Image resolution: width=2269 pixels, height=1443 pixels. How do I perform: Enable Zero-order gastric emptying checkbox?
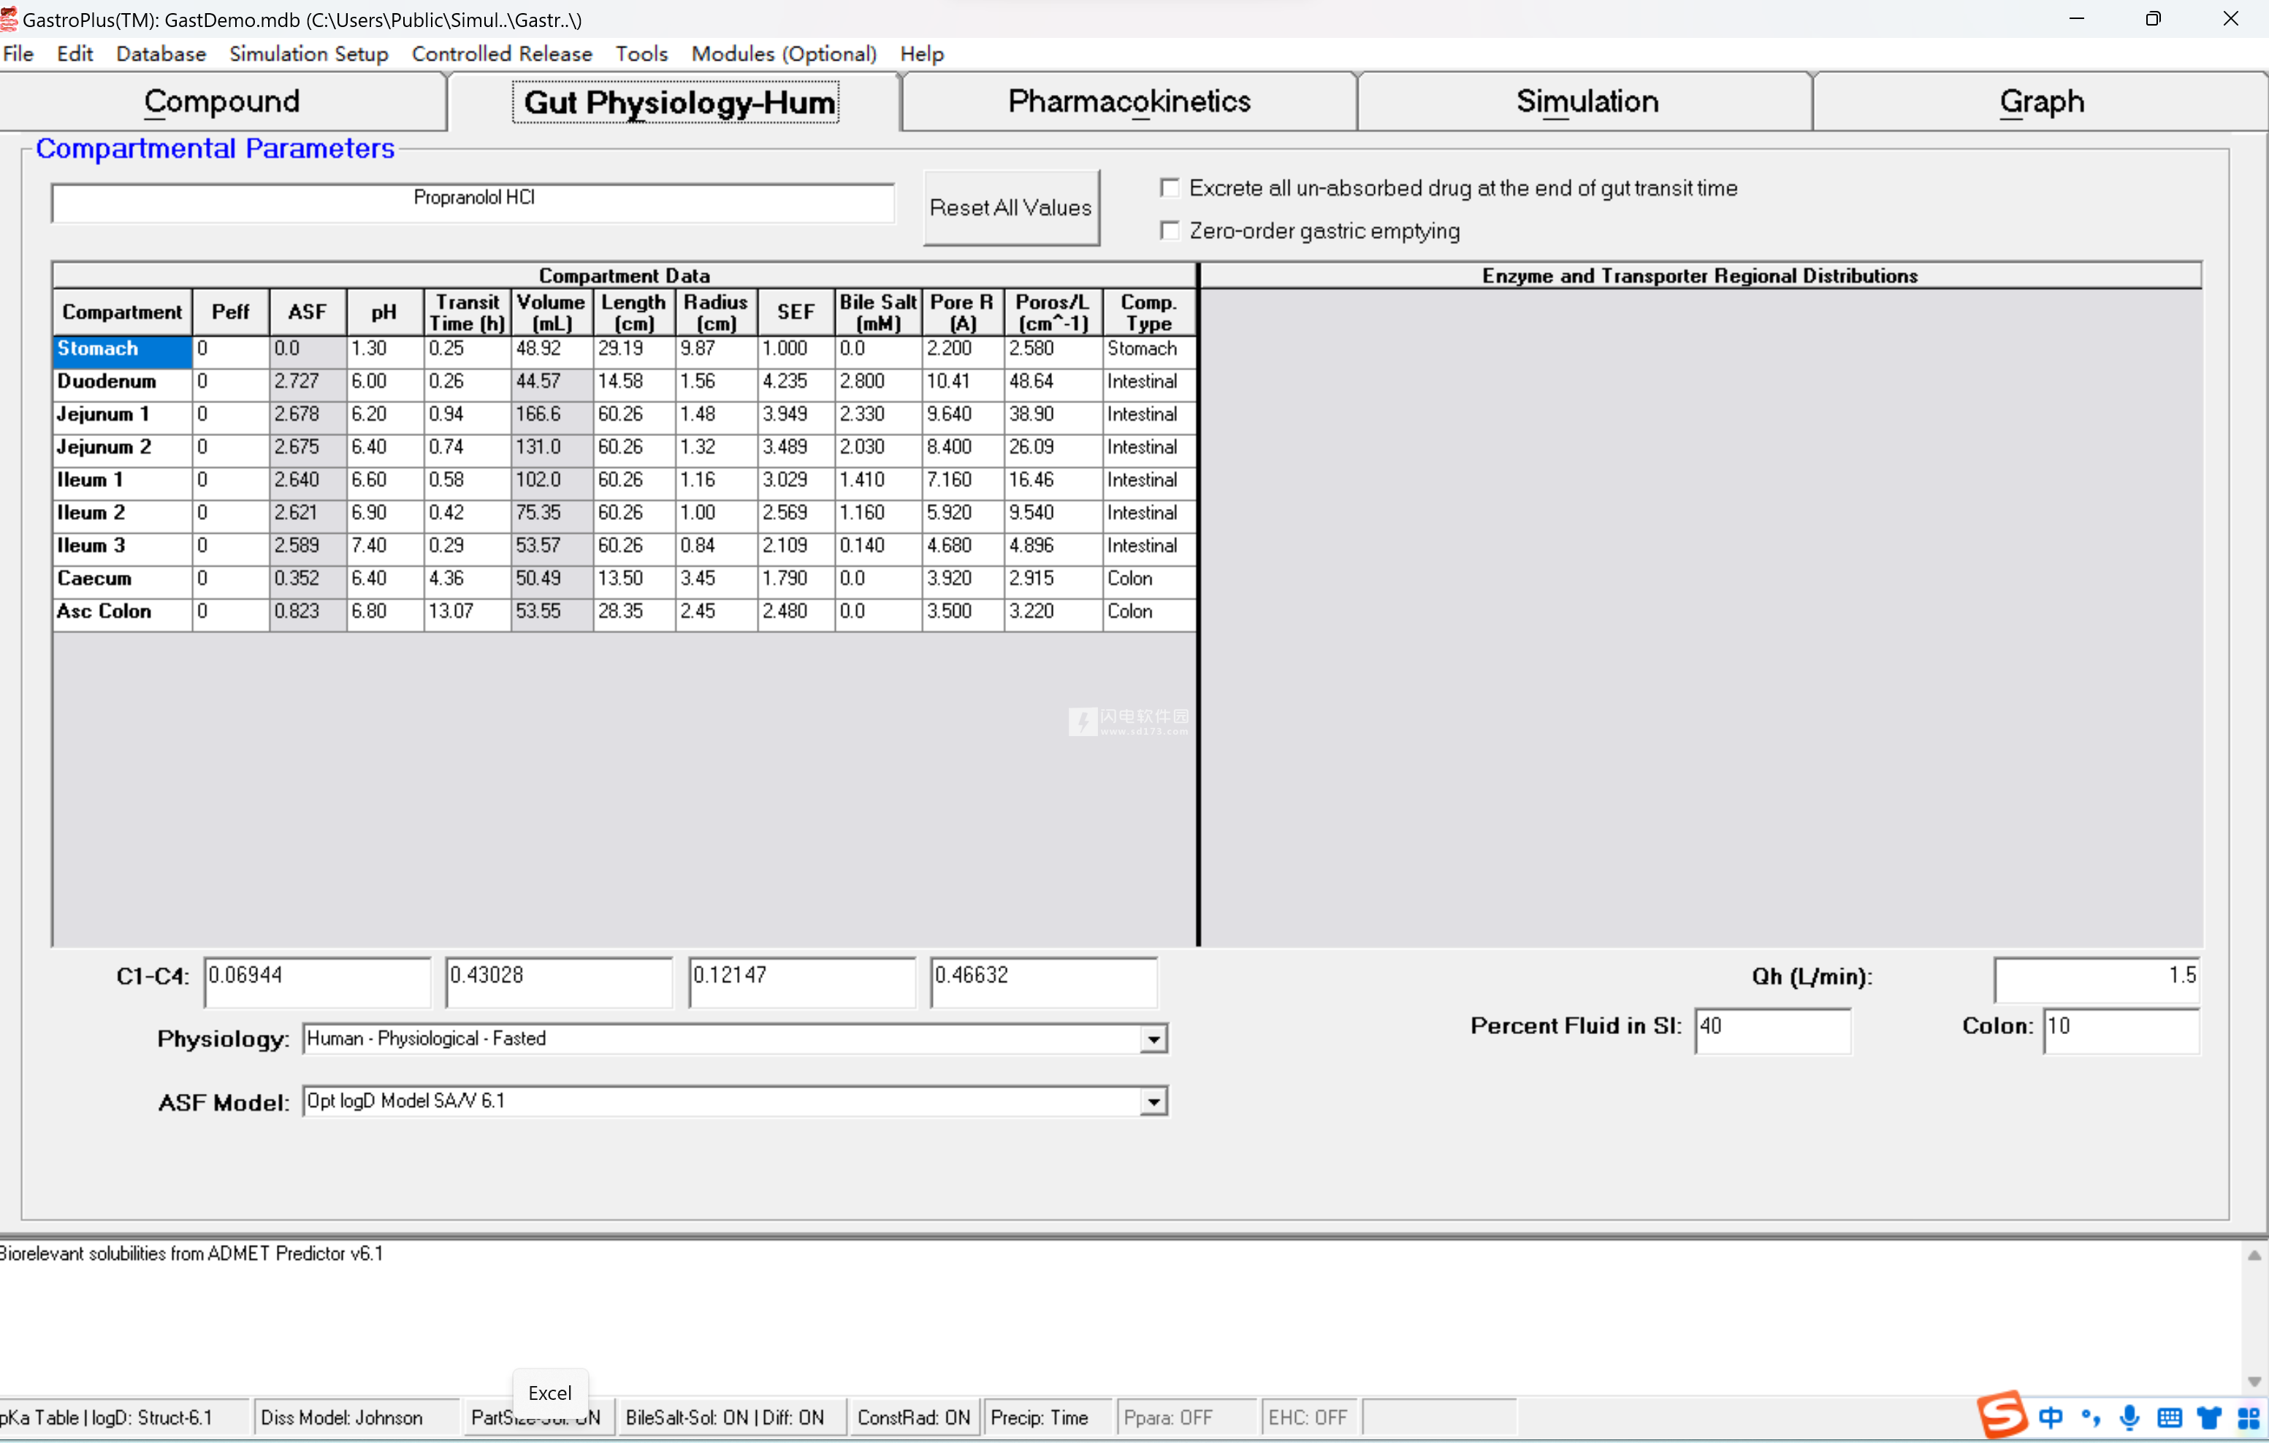click(x=1170, y=230)
